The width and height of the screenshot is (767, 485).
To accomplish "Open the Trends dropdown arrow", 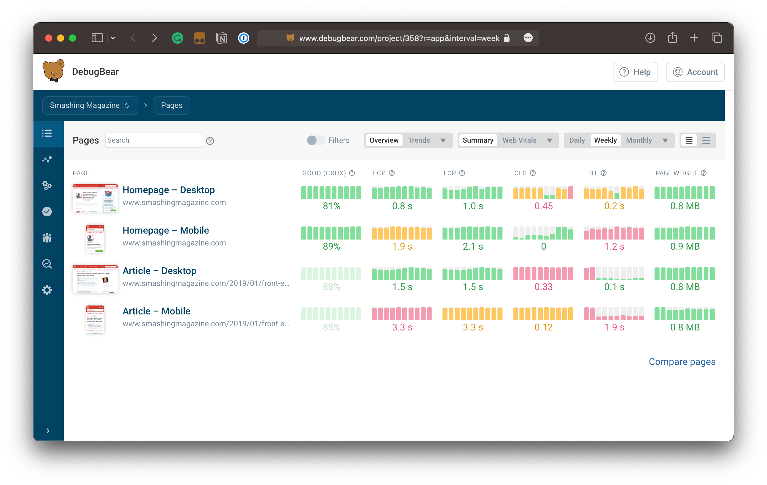I will coord(443,140).
